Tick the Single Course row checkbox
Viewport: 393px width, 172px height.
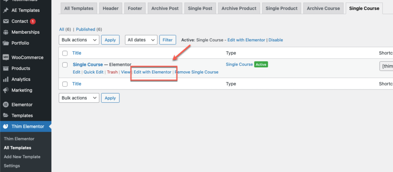click(x=65, y=65)
